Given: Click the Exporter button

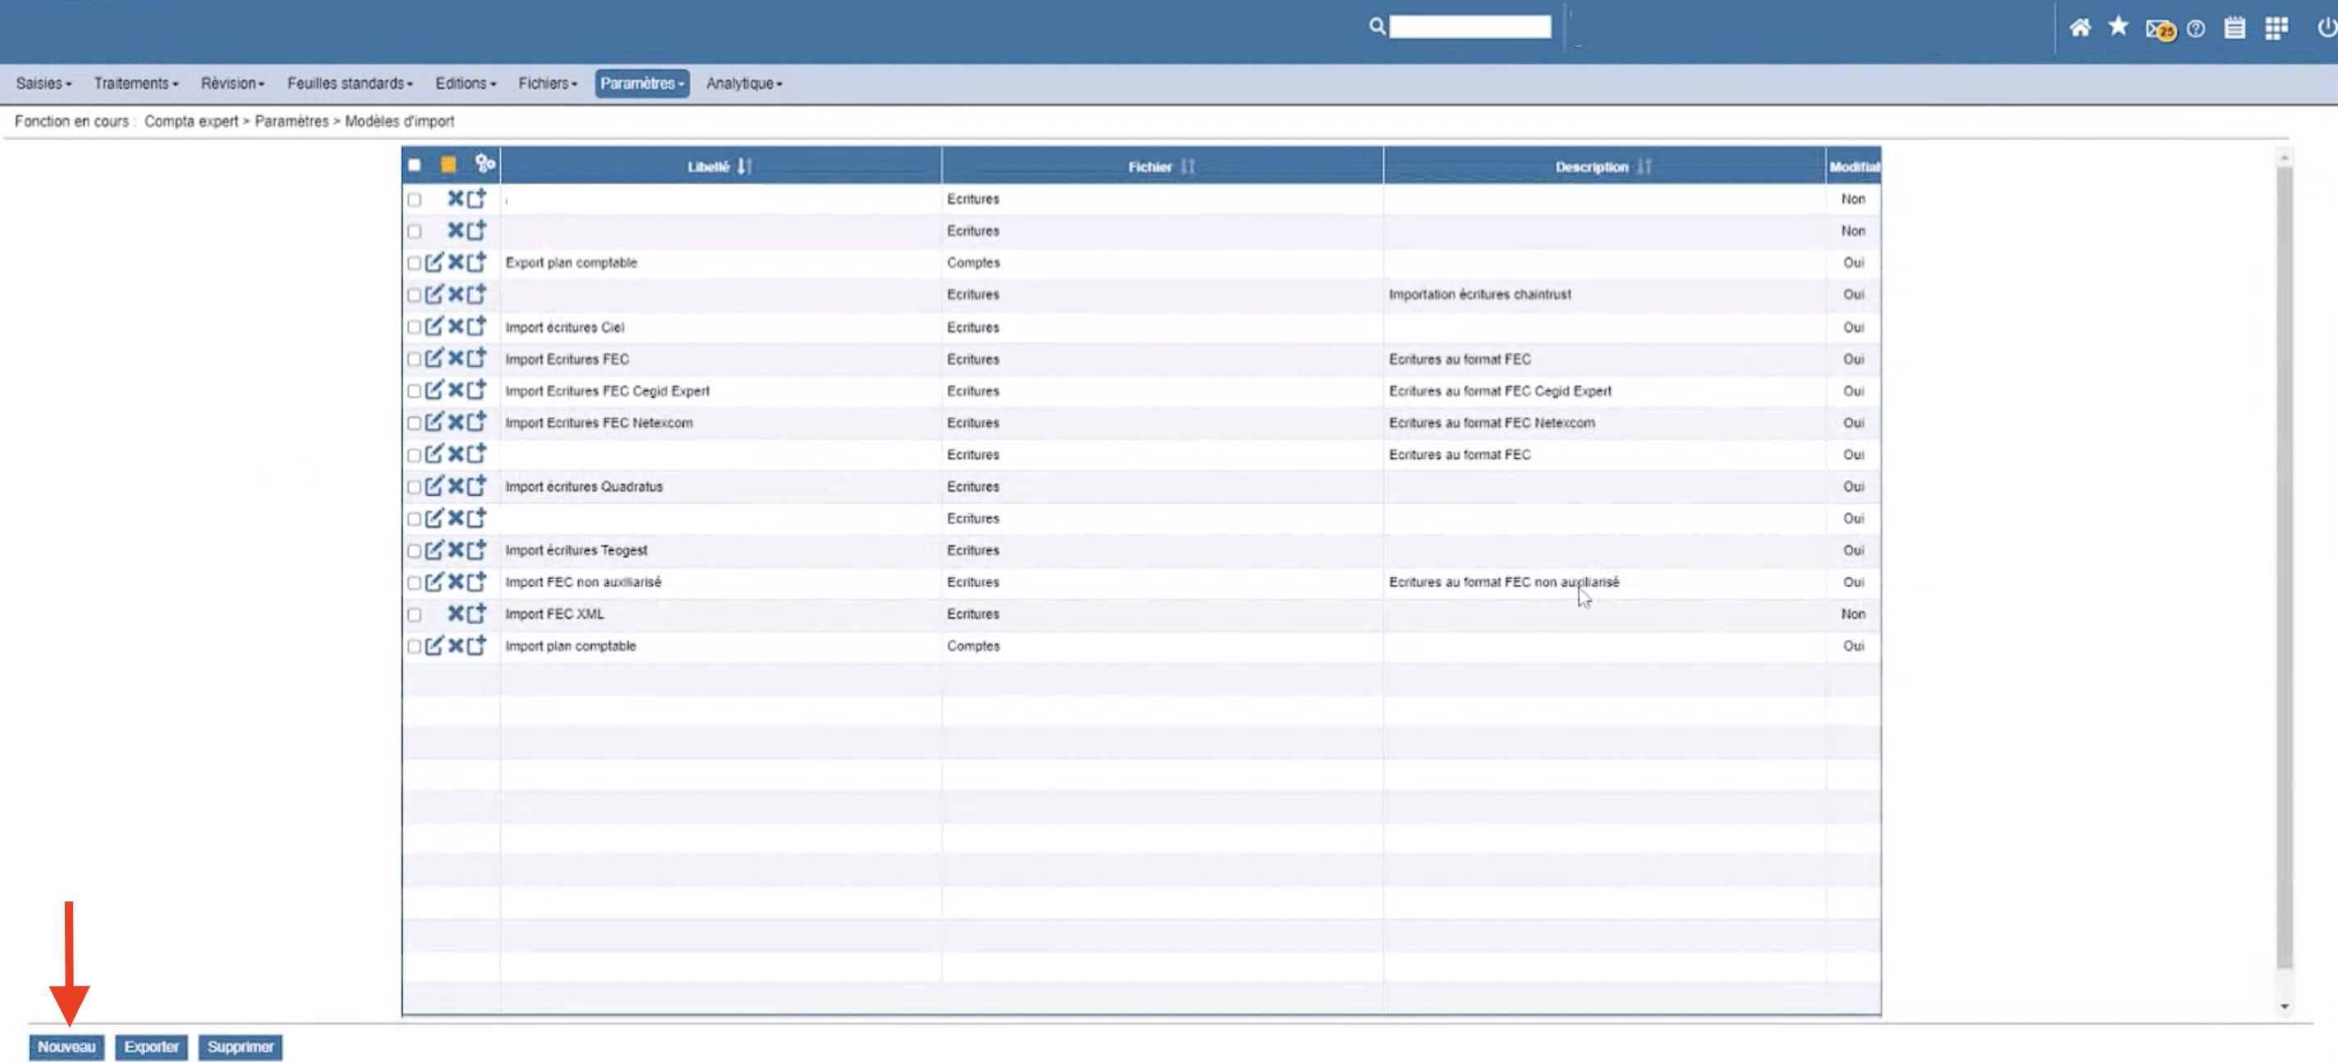Looking at the screenshot, I should pyautogui.click(x=152, y=1046).
